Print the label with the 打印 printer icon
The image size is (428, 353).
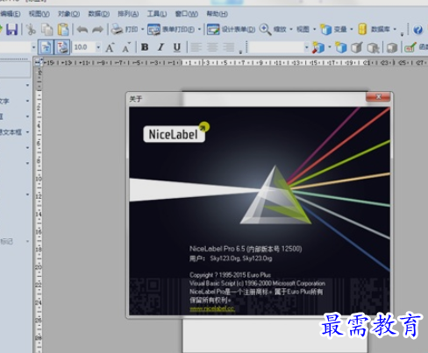point(125,30)
